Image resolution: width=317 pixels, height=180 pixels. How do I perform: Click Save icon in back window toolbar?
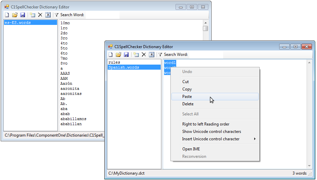point(23,15)
